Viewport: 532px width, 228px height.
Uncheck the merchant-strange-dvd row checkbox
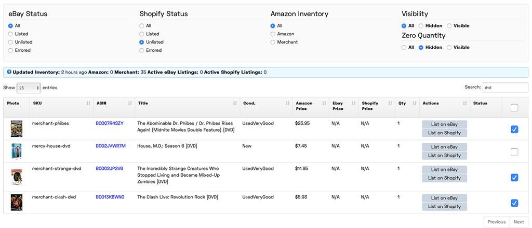click(x=514, y=177)
